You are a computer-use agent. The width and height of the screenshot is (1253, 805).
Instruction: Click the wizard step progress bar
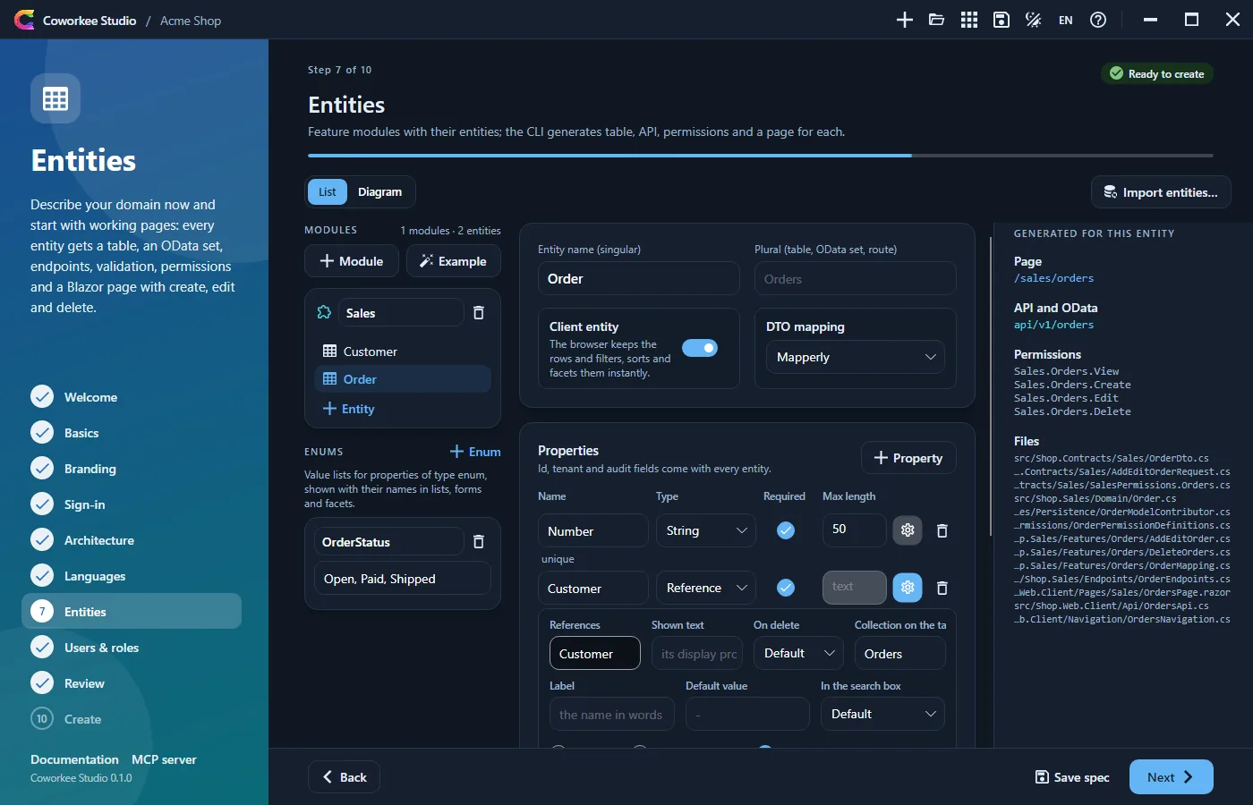(x=761, y=156)
